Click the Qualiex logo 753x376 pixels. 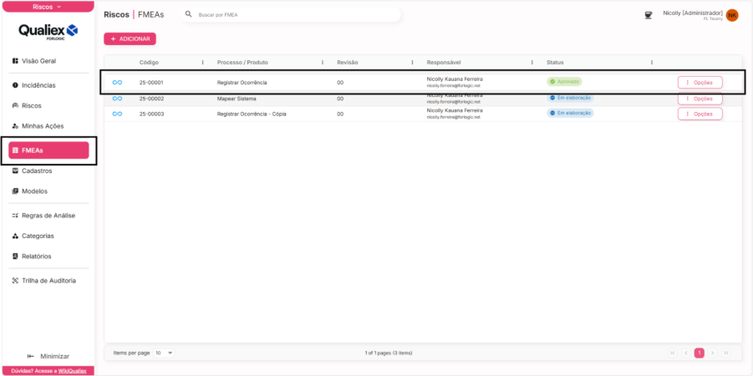click(48, 32)
